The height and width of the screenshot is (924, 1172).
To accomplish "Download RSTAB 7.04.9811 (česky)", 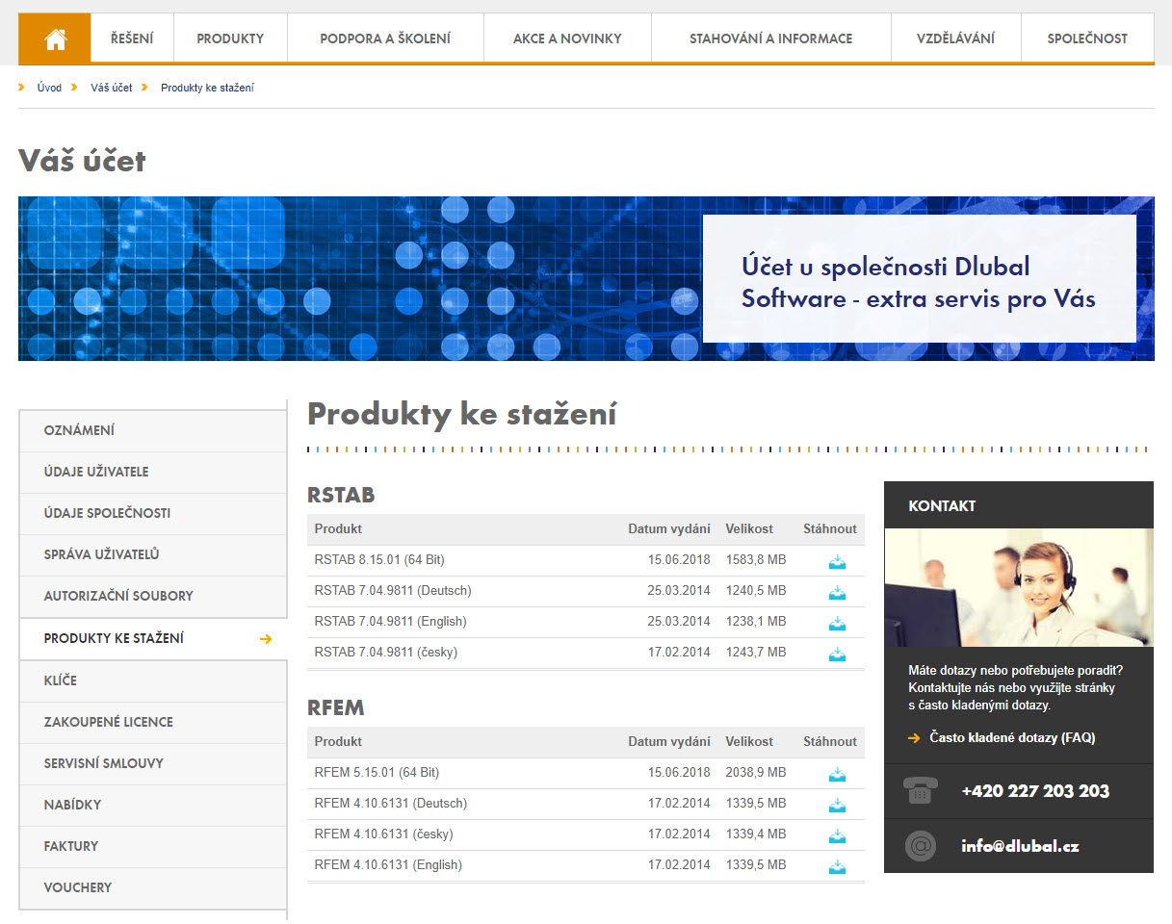I will [837, 654].
